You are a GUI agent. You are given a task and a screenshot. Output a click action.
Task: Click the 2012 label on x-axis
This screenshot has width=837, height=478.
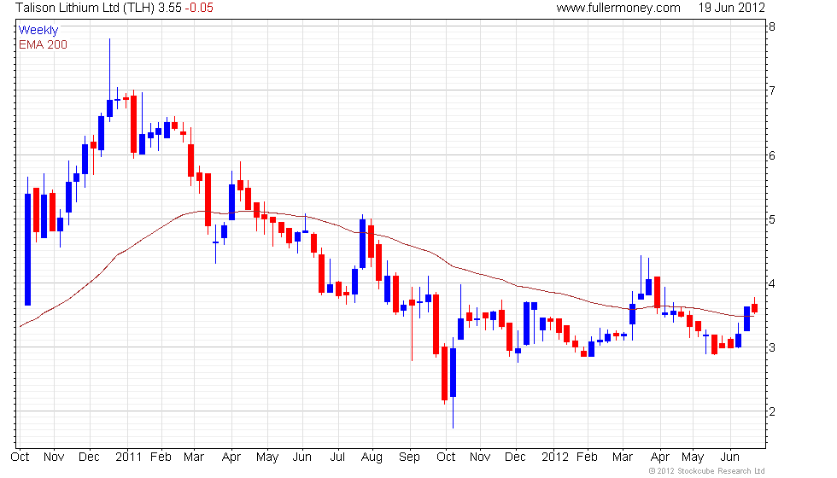pyautogui.click(x=555, y=458)
